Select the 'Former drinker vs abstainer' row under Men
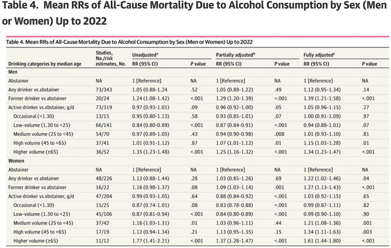 (x=38, y=98)
